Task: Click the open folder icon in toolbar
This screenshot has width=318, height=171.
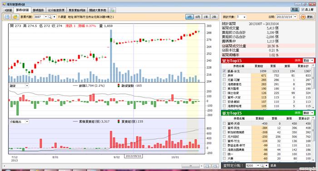Action: tap(15, 17)
